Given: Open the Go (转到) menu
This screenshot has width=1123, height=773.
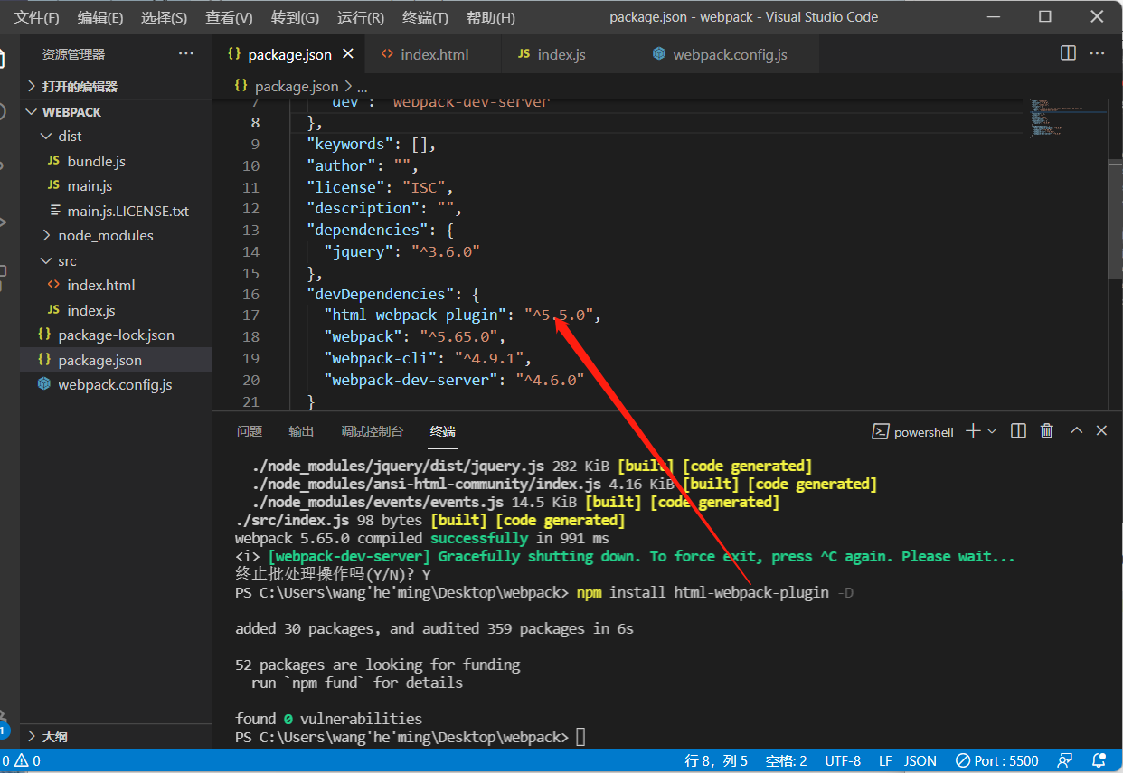Looking at the screenshot, I should 295,18.
